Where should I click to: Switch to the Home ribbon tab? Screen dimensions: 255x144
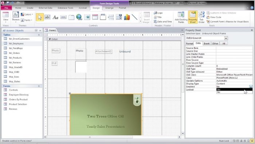(18, 8)
